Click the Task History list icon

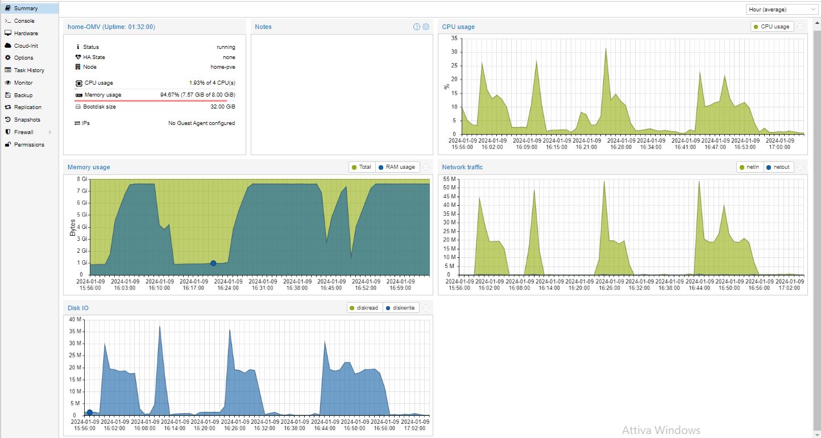[8, 70]
